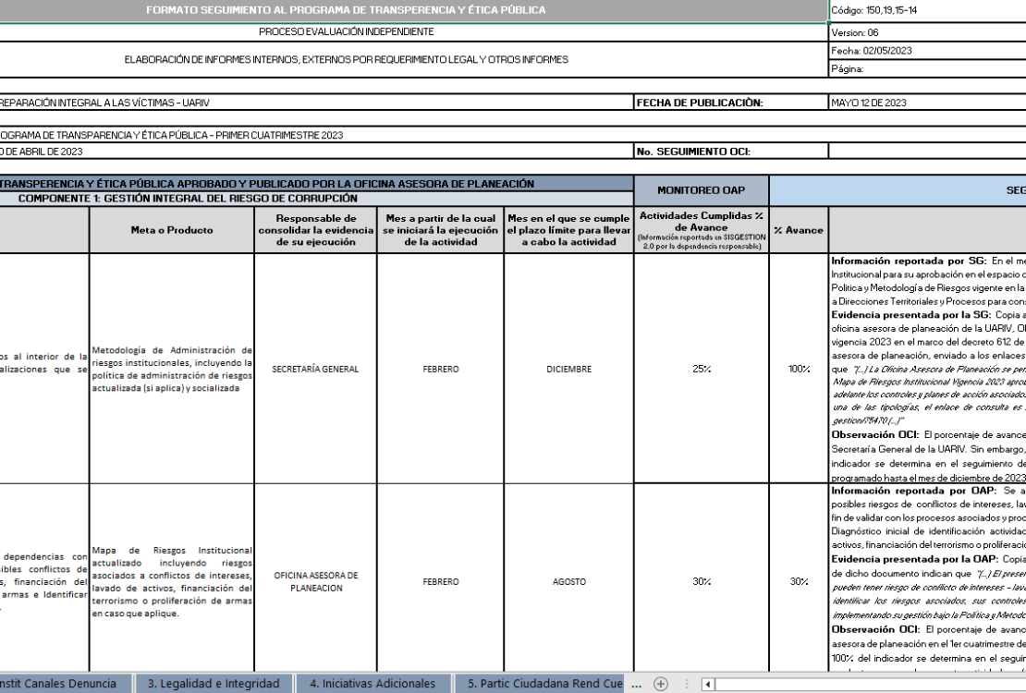1026x693 pixels.
Task: Select the 'Meta o Producto' column header
Action: coord(171,230)
